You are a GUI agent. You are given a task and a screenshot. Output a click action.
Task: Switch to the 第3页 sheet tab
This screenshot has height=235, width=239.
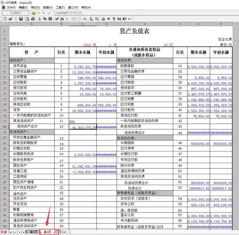(x=48, y=232)
